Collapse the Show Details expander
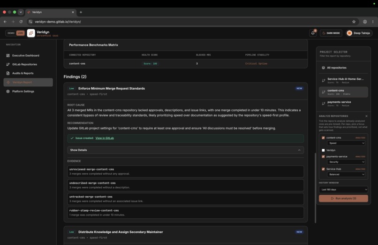 [x=185, y=150]
